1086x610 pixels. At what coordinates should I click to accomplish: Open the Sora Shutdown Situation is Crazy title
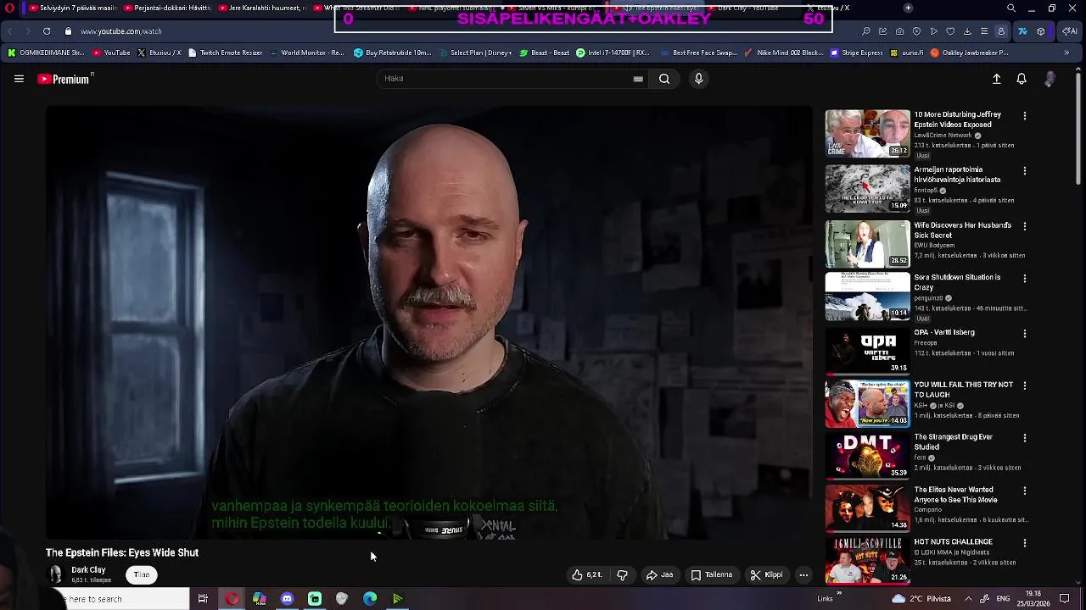[x=957, y=282]
